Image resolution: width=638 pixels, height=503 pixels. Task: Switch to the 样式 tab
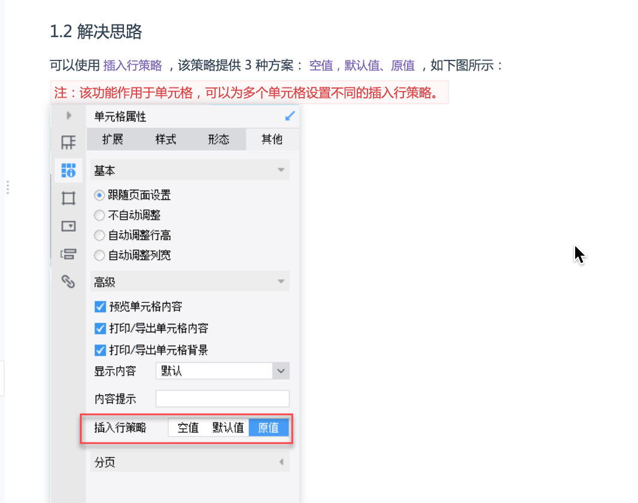tap(166, 140)
